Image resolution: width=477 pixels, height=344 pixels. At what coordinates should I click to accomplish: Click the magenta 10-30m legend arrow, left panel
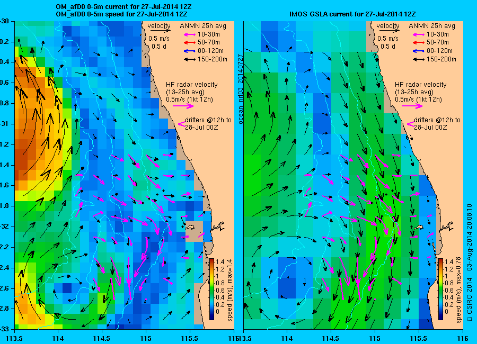190,34
